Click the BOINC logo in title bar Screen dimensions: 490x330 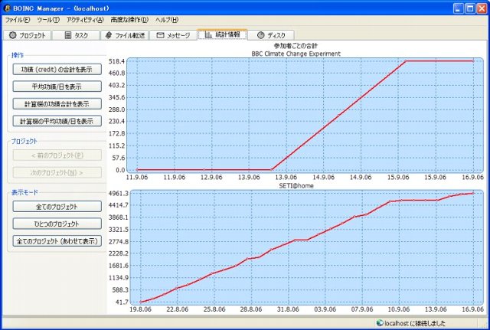[7, 8]
